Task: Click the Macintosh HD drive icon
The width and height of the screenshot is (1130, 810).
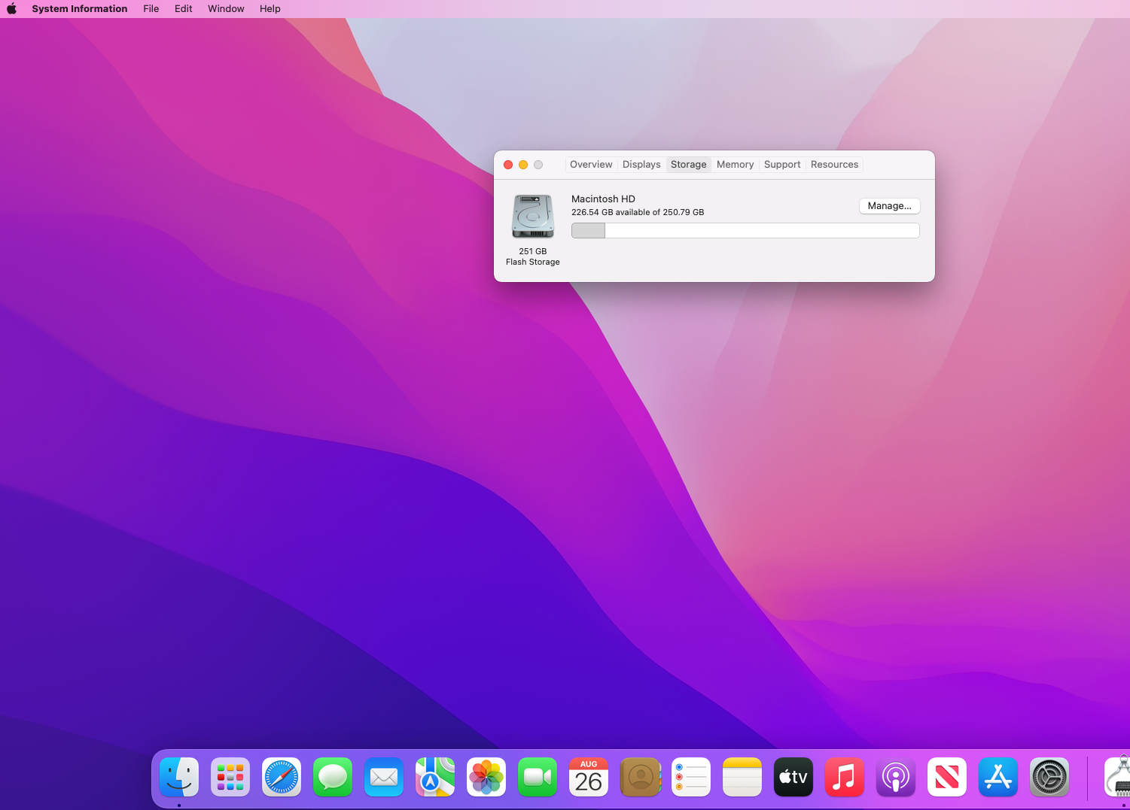Action: tap(533, 217)
